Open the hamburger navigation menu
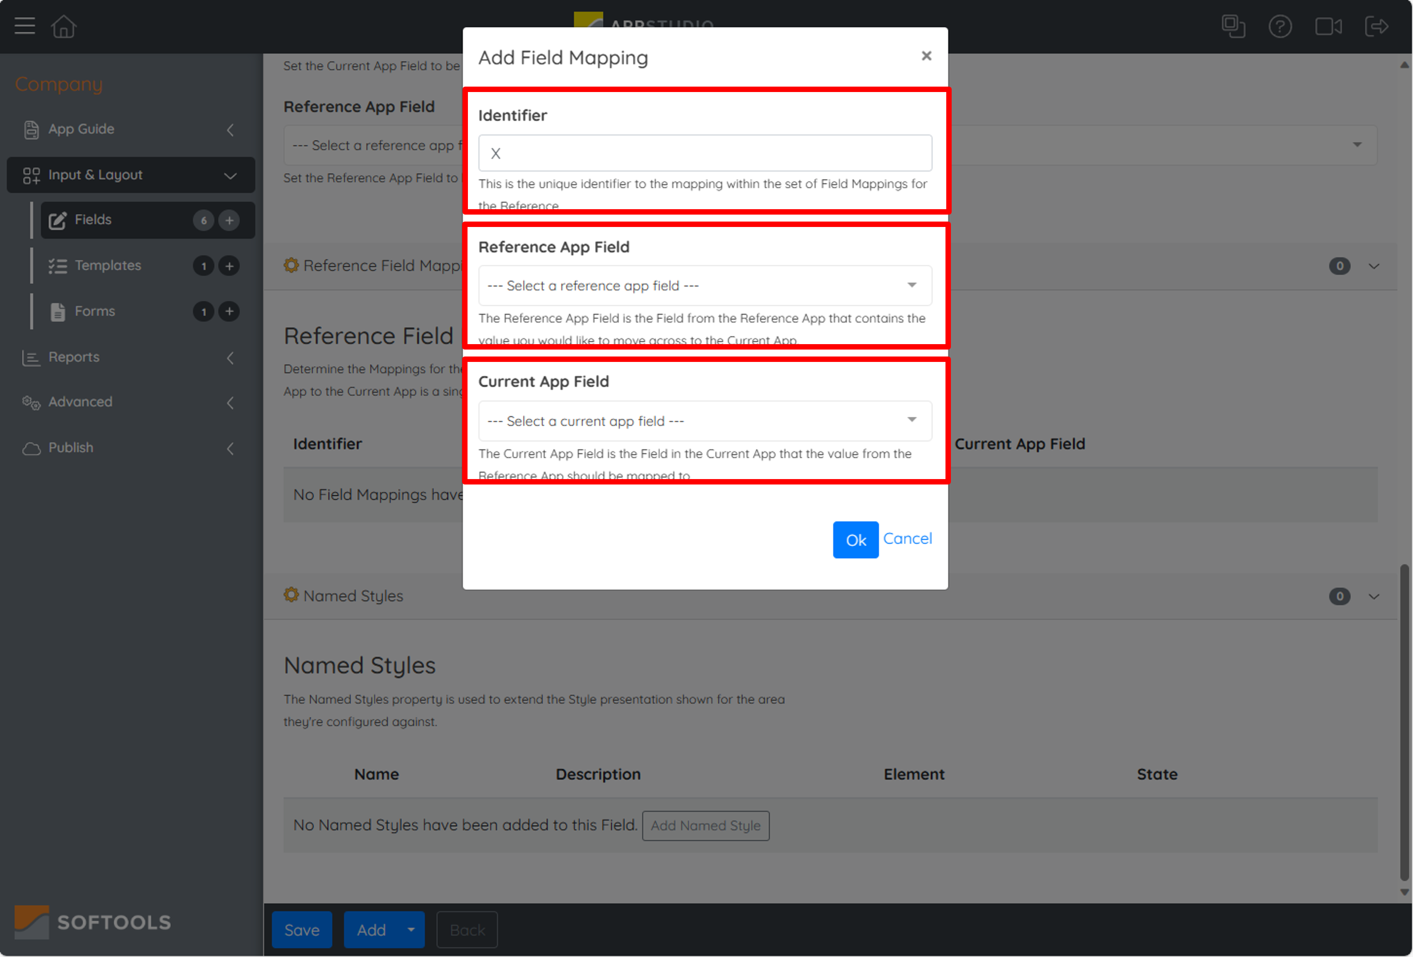 pyautogui.click(x=24, y=26)
